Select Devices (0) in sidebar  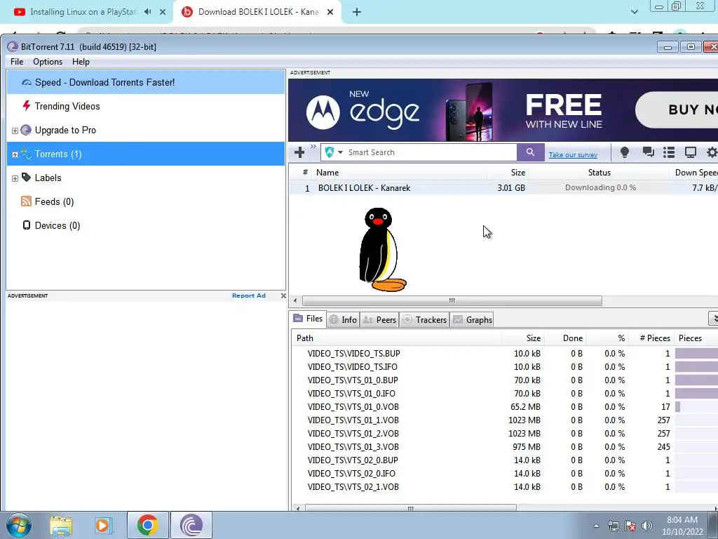(x=57, y=225)
